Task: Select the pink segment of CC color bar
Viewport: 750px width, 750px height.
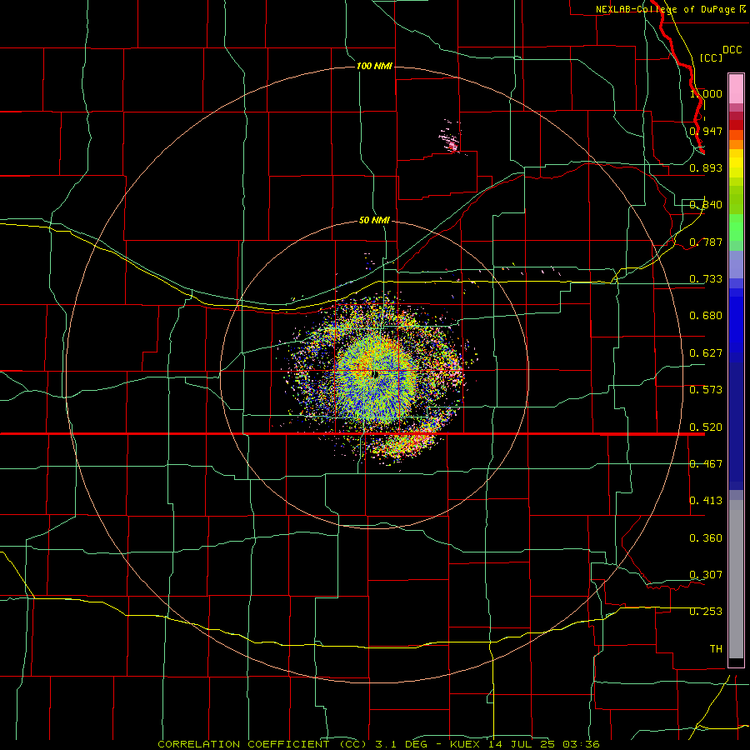Action: (x=736, y=89)
